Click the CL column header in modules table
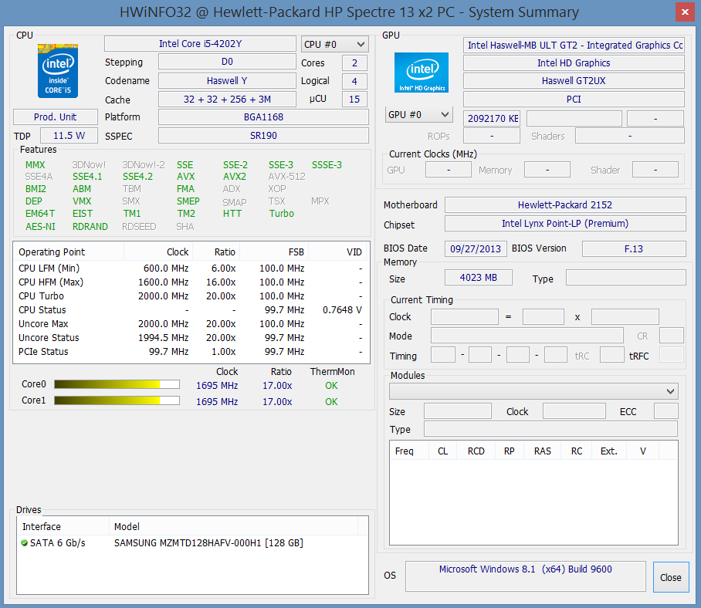 (x=442, y=451)
